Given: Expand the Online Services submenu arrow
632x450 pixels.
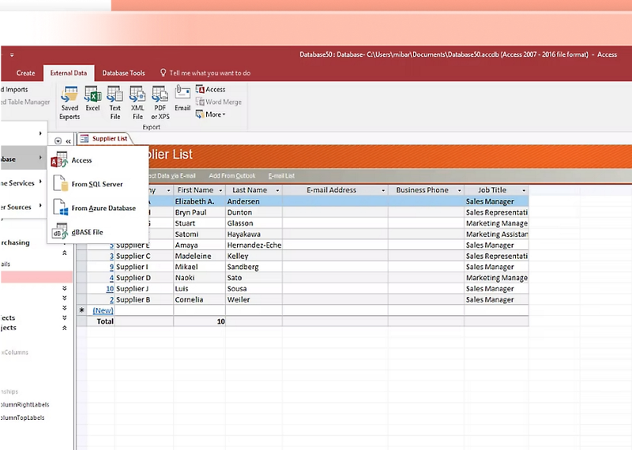Looking at the screenshot, I should tap(40, 182).
